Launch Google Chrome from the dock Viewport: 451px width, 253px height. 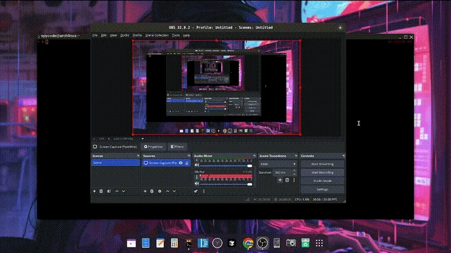[x=247, y=243]
